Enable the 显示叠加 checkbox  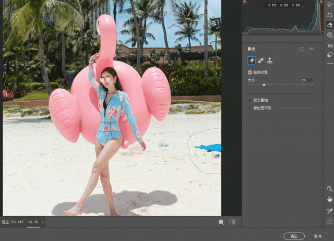coord(250,100)
